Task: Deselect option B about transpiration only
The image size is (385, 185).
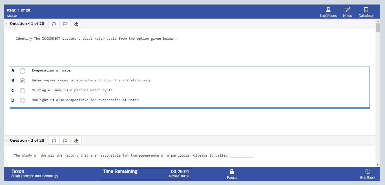Action: click(23, 81)
